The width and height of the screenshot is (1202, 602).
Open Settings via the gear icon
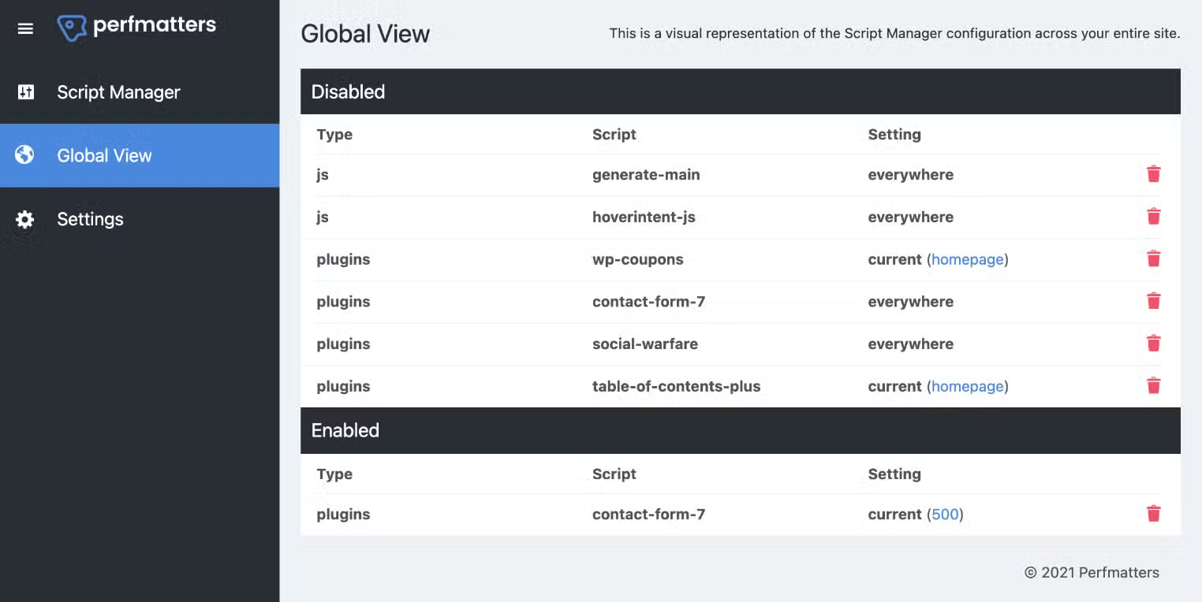(x=24, y=219)
